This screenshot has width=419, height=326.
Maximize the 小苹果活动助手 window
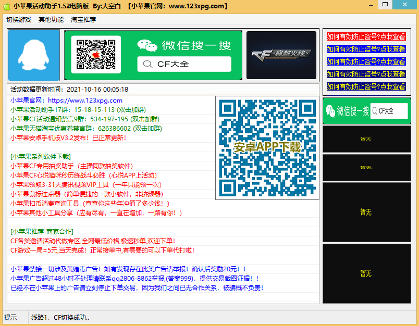(x=385, y=5)
